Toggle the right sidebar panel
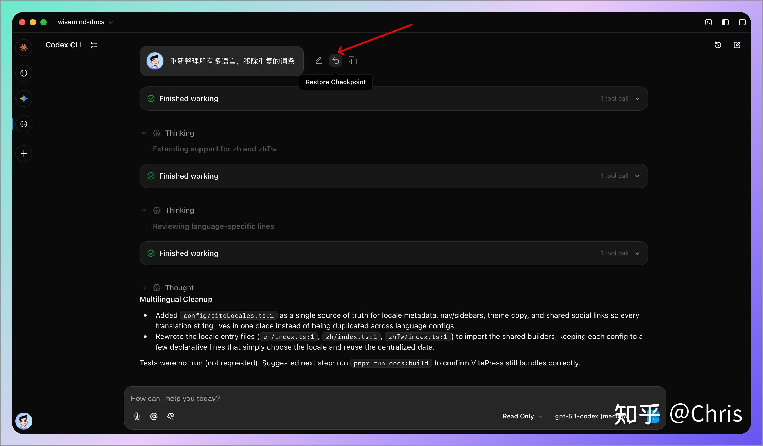Screen dimensions: 763x446 (x=742, y=23)
